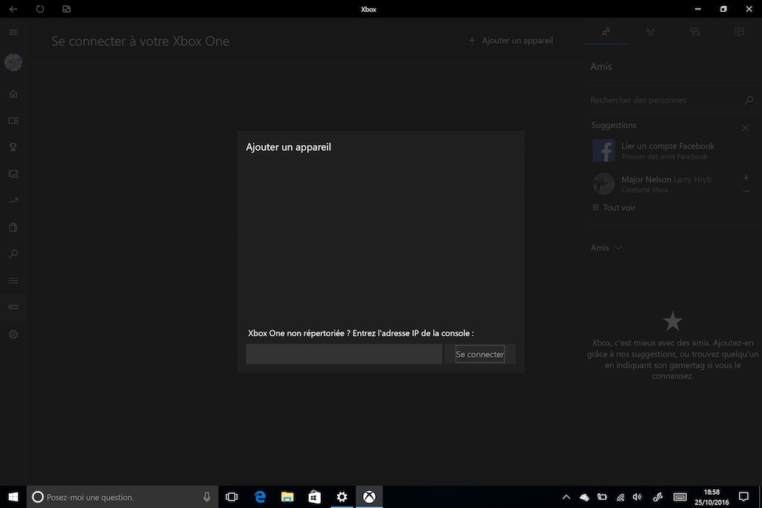762x508 pixels.
Task: Open the battery tray icon
Action: [x=602, y=497]
